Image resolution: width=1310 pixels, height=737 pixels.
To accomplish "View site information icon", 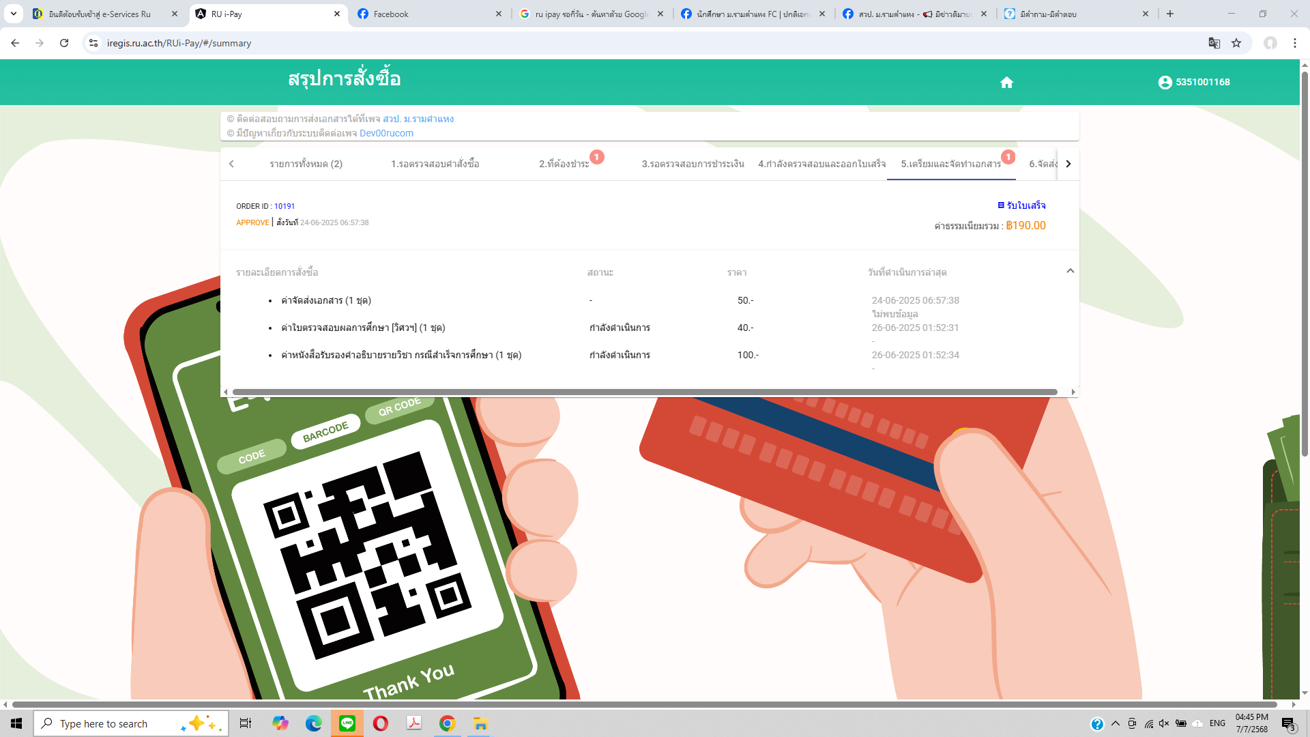I will [93, 43].
